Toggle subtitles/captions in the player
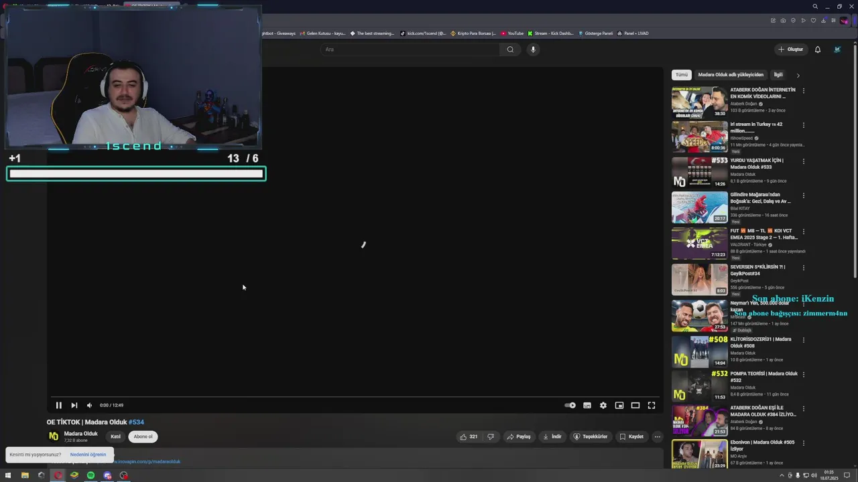This screenshot has height=482, width=858. tap(587, 405)
